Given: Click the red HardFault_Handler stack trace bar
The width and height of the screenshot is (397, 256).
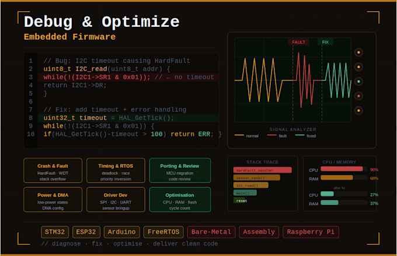Looking at the screenshot, I should (x=263, y=170).
